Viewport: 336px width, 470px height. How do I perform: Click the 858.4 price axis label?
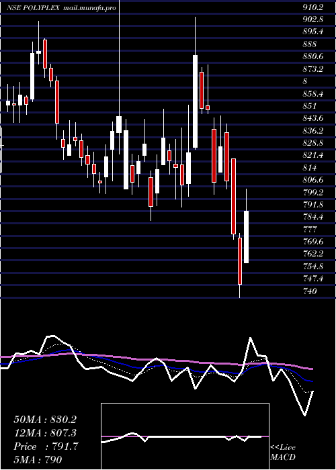(x=313, y=93)
